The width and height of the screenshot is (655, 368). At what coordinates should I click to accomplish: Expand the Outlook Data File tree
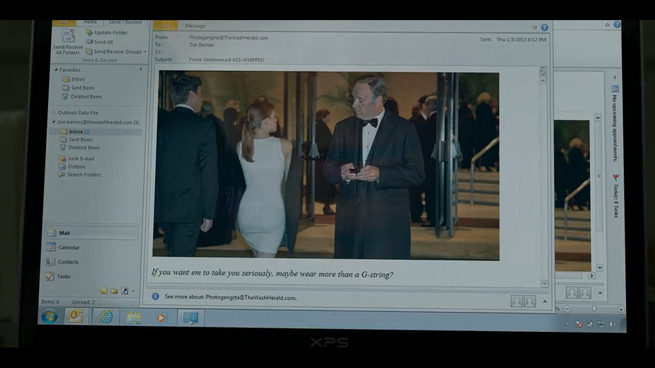coord(54,112)
